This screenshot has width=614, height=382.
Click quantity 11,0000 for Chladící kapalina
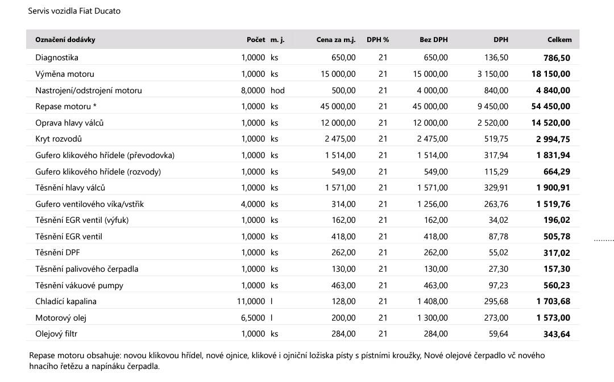point(251,301)
